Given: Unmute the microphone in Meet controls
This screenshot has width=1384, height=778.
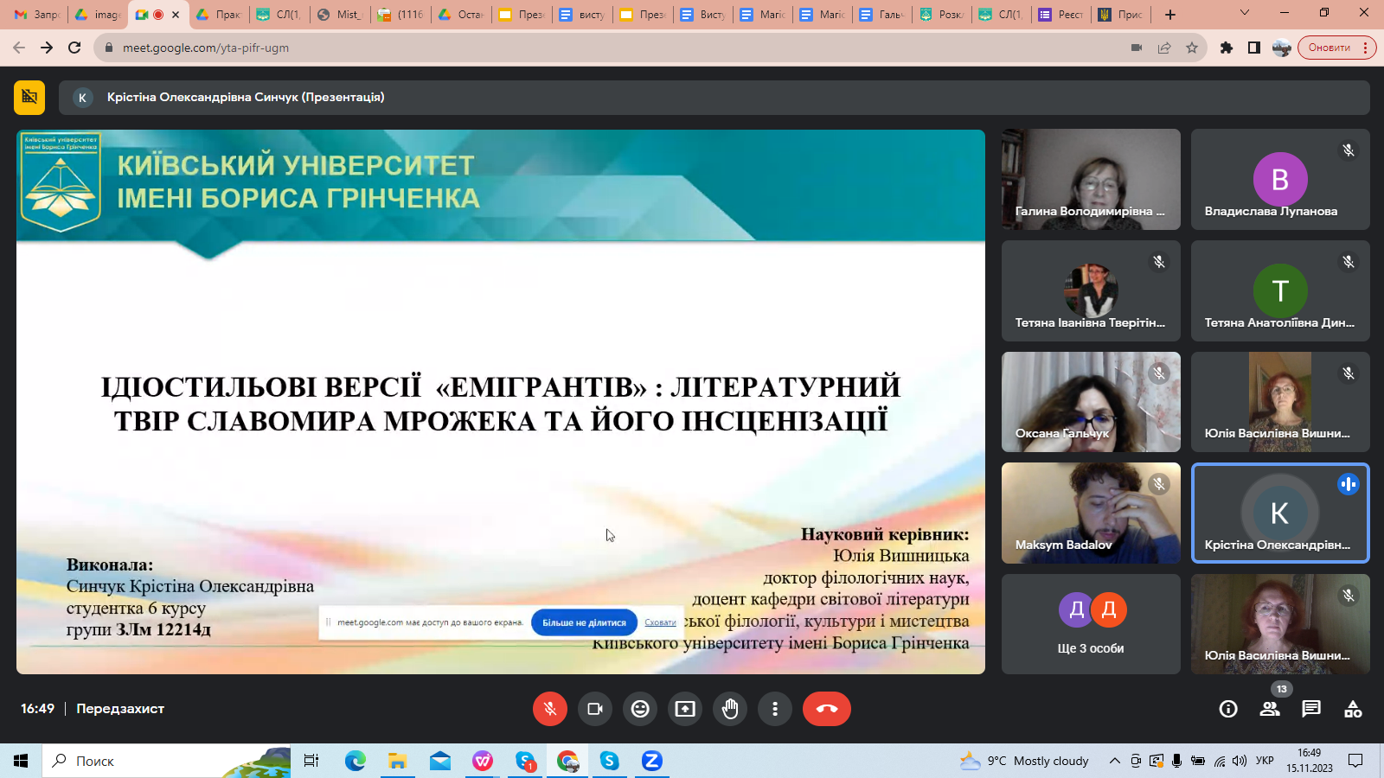Looking at the screenshot, I should point(549,709).
